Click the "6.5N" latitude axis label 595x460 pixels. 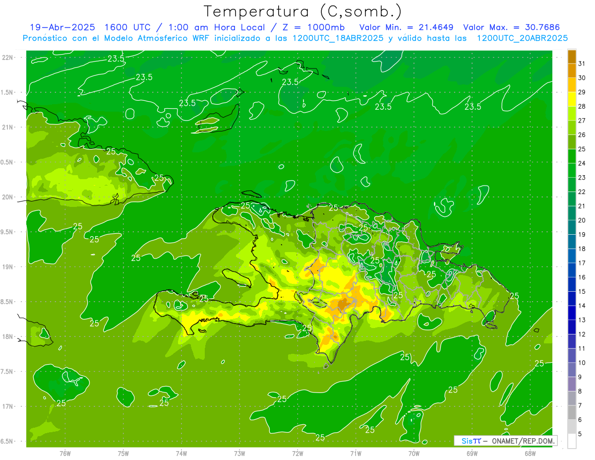[x=7, y=442]
